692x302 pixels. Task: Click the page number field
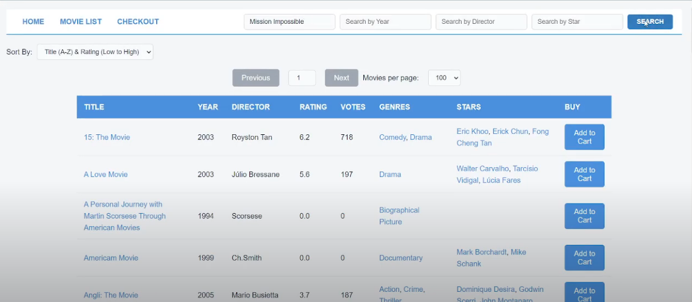click(x=302, y=78)
